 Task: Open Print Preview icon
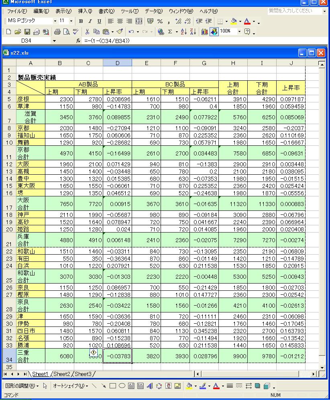[x=67, y=32]
